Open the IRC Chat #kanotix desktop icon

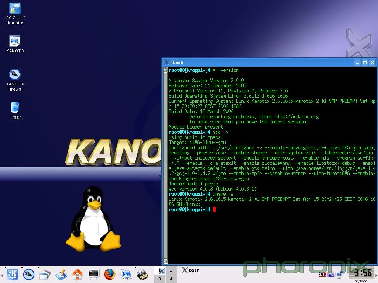15,14
